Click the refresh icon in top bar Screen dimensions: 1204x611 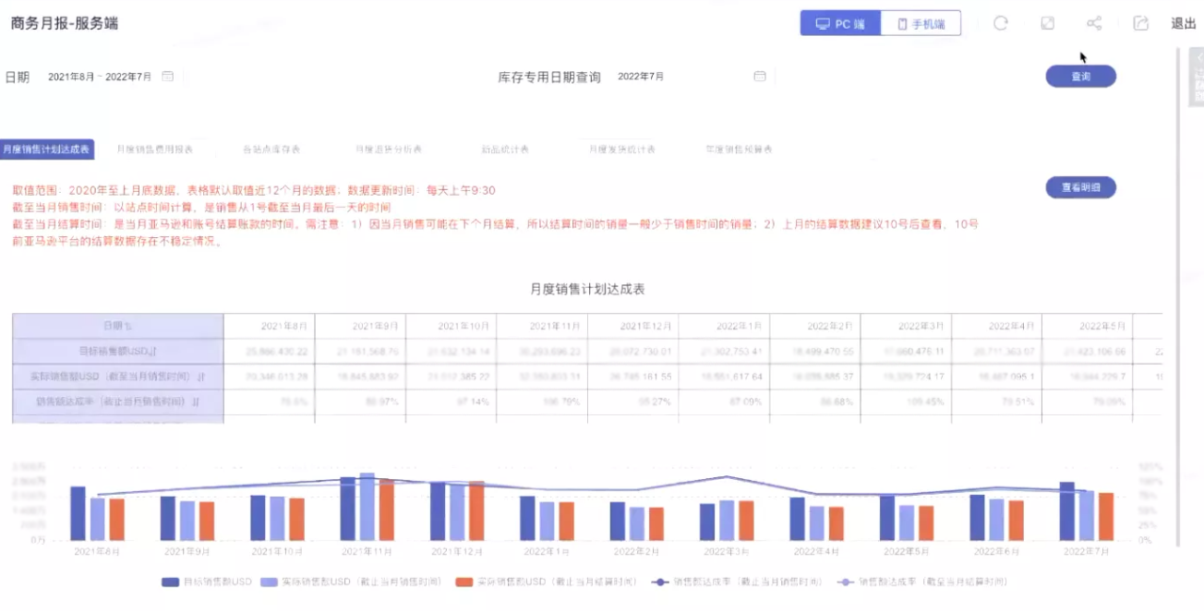click(x=1000, y=24)
